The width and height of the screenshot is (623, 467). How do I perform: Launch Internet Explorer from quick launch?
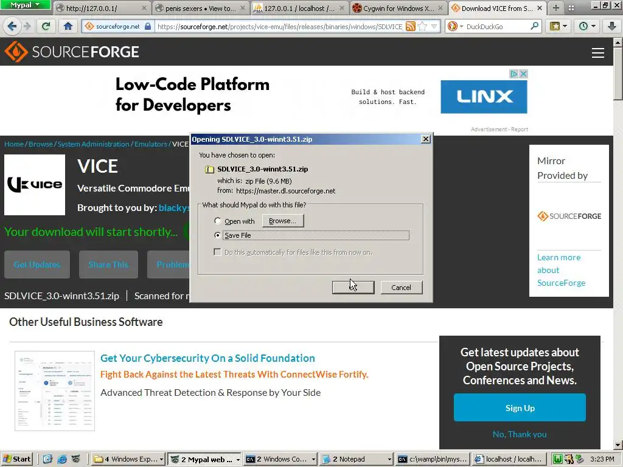coord(62,460)
